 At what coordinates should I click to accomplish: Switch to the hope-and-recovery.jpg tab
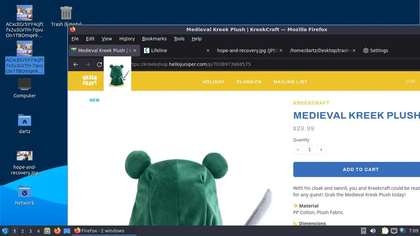[x=249, y=50]
